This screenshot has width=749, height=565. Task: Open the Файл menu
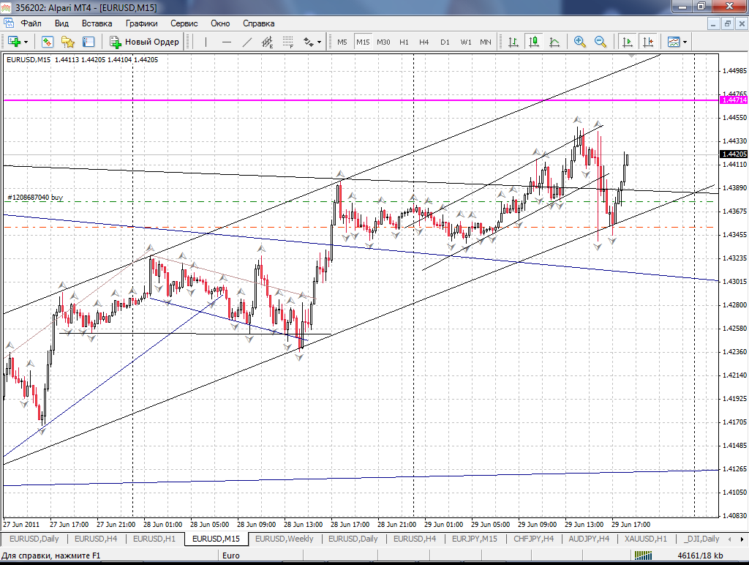pos(31,23)
